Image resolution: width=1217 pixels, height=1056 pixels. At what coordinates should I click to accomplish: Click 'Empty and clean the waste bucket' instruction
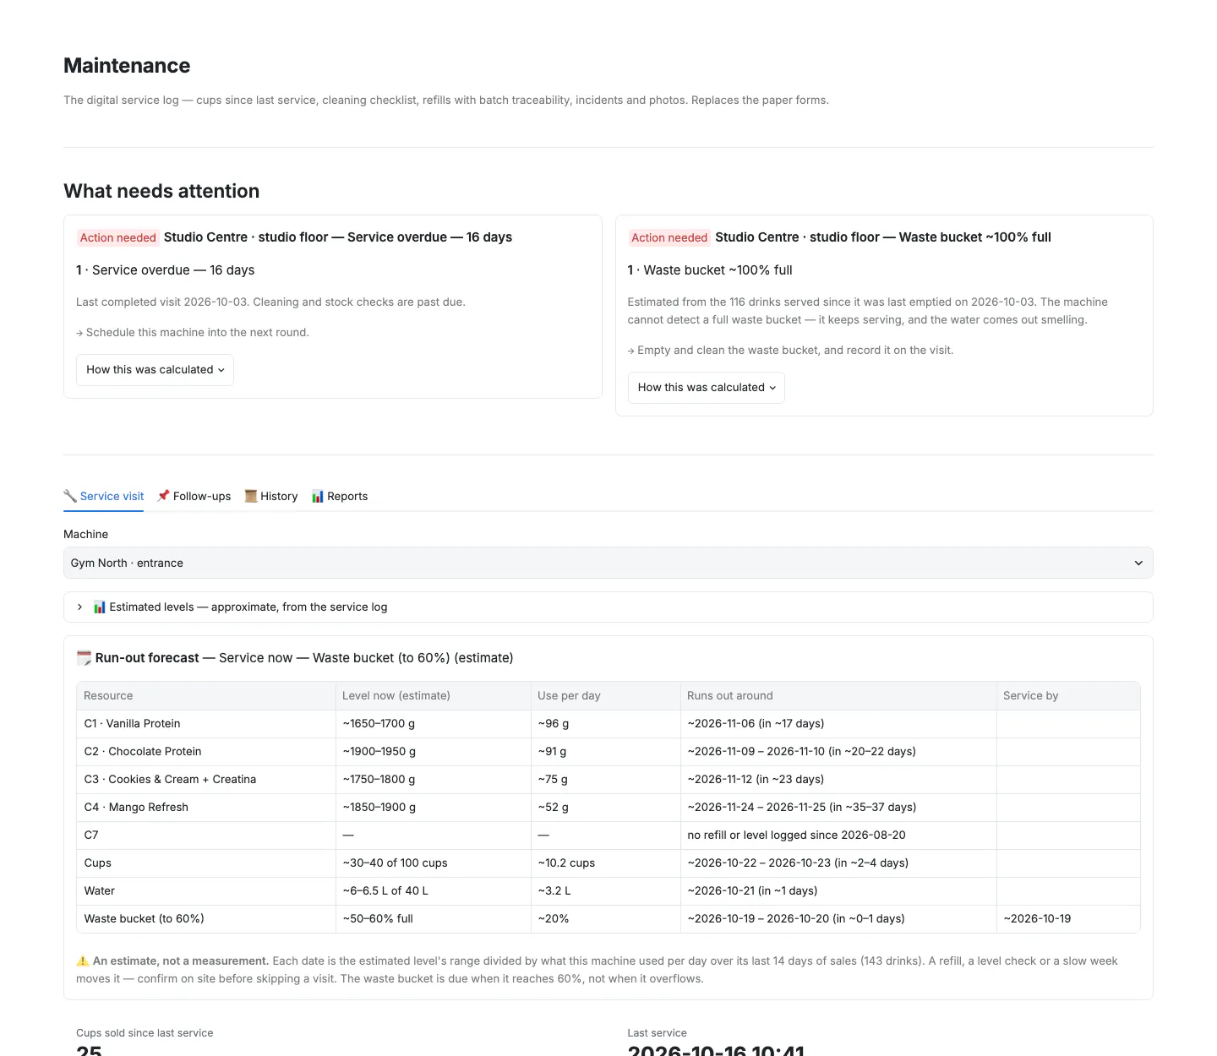click(x=790, y=351)
